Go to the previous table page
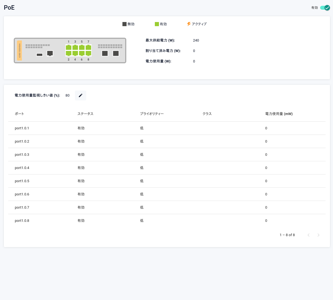 tap(309, 235)
